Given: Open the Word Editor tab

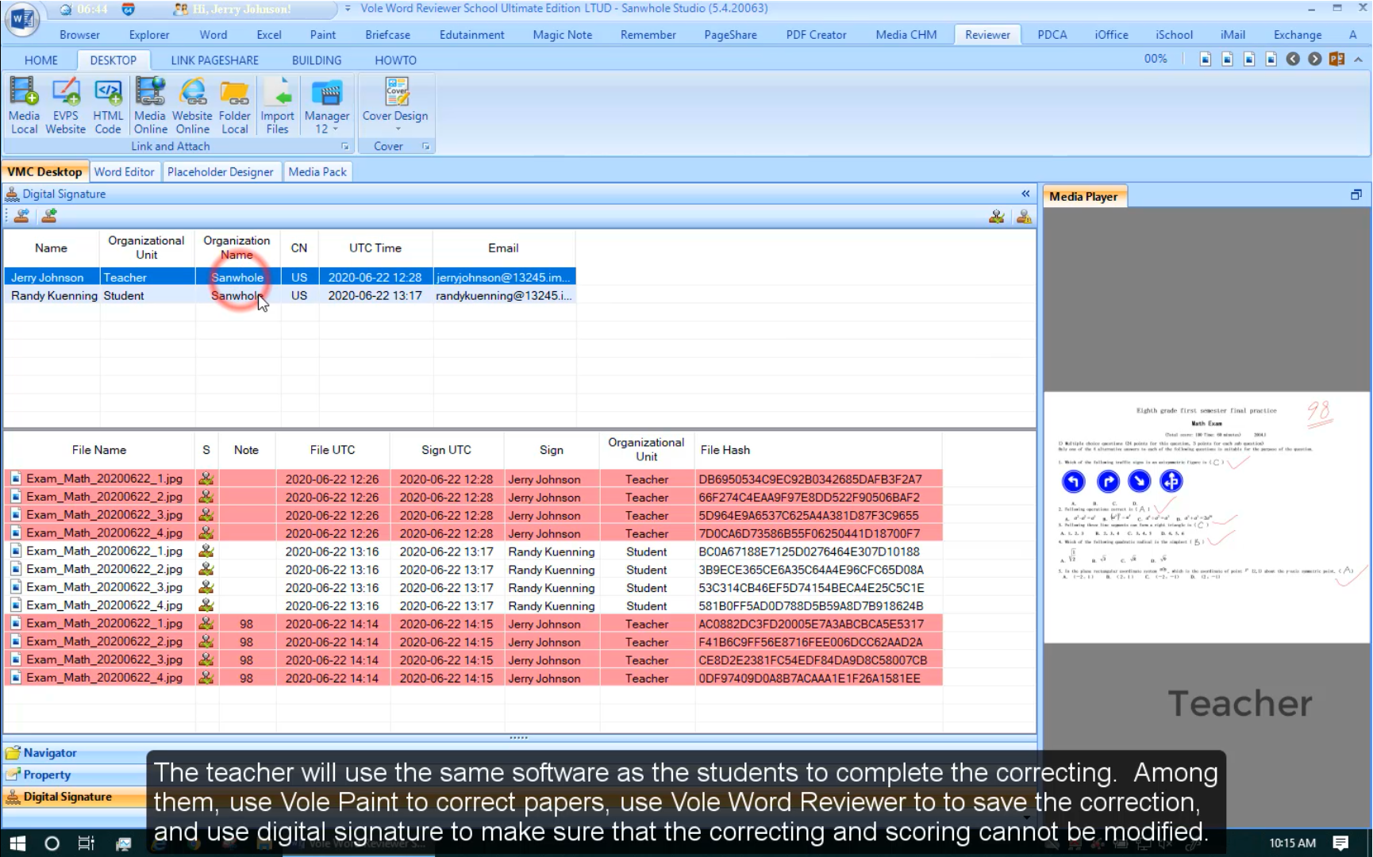Looking at the screenshot, I should (x=125, y=171).
